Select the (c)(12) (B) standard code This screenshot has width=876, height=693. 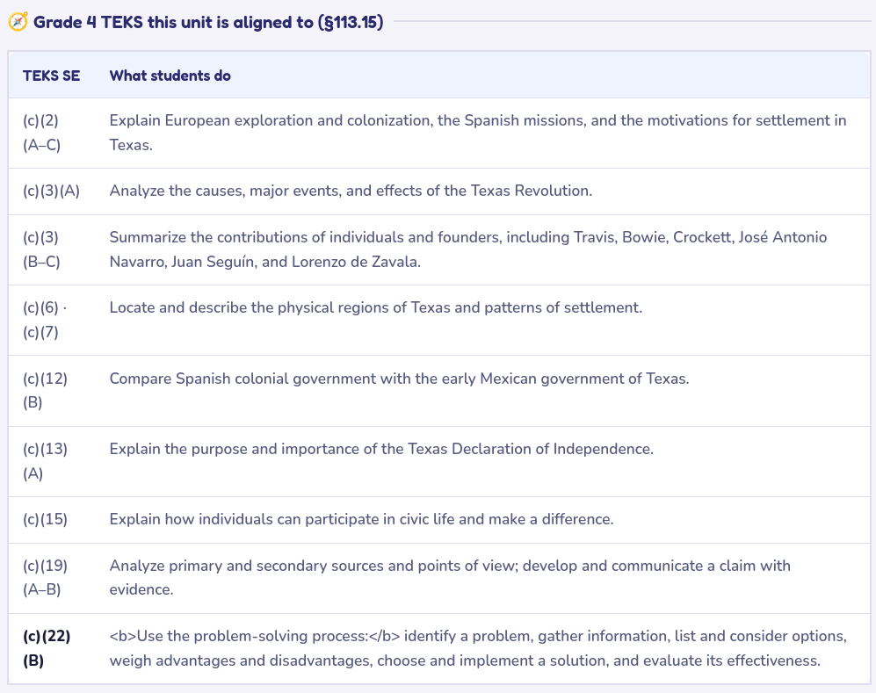[x=46, y=390]
